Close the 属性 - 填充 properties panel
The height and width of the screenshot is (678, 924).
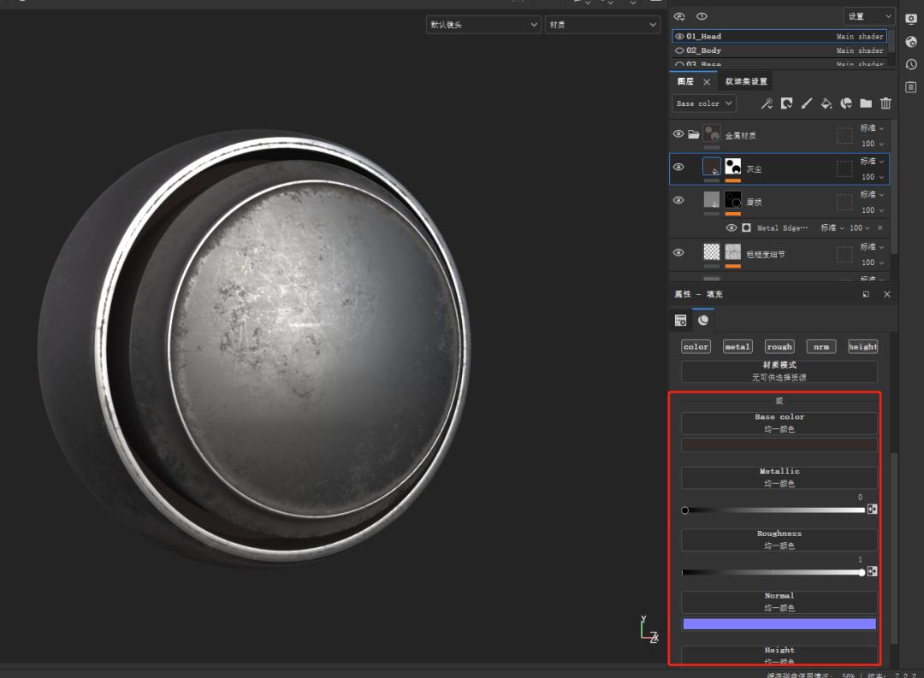(887, 294)
